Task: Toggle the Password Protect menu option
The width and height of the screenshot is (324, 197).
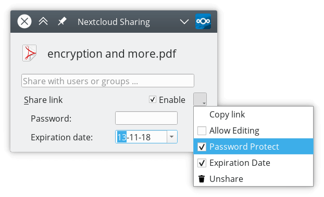Action: [x=253, y=147]
